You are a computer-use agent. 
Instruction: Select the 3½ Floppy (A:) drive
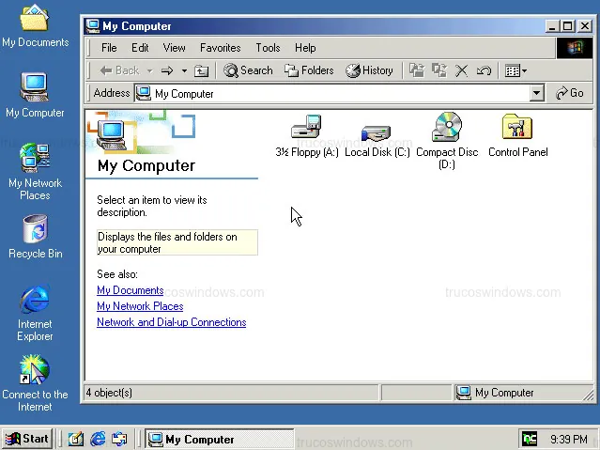pos(306,131)
